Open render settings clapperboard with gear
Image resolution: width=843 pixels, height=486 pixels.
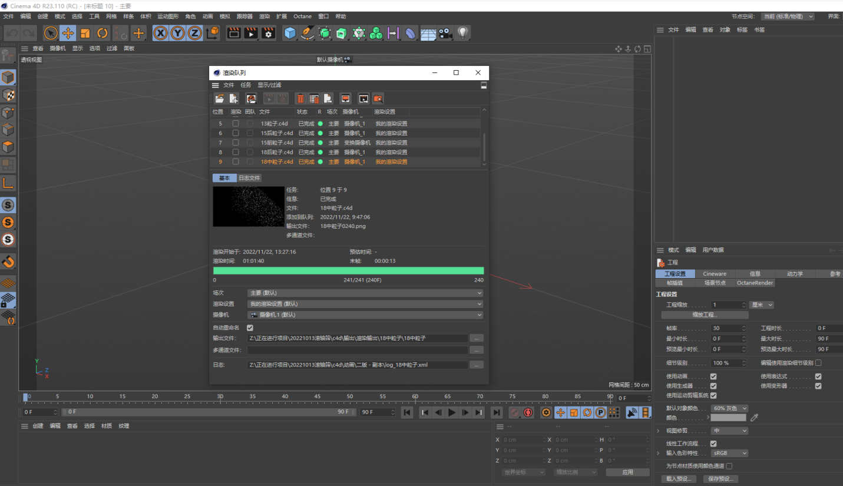(268, 34)
